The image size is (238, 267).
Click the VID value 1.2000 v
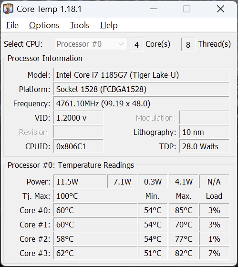click(x=78, y=118)
